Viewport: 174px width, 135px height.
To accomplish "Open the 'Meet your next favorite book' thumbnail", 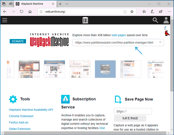I will click(80, 69).
